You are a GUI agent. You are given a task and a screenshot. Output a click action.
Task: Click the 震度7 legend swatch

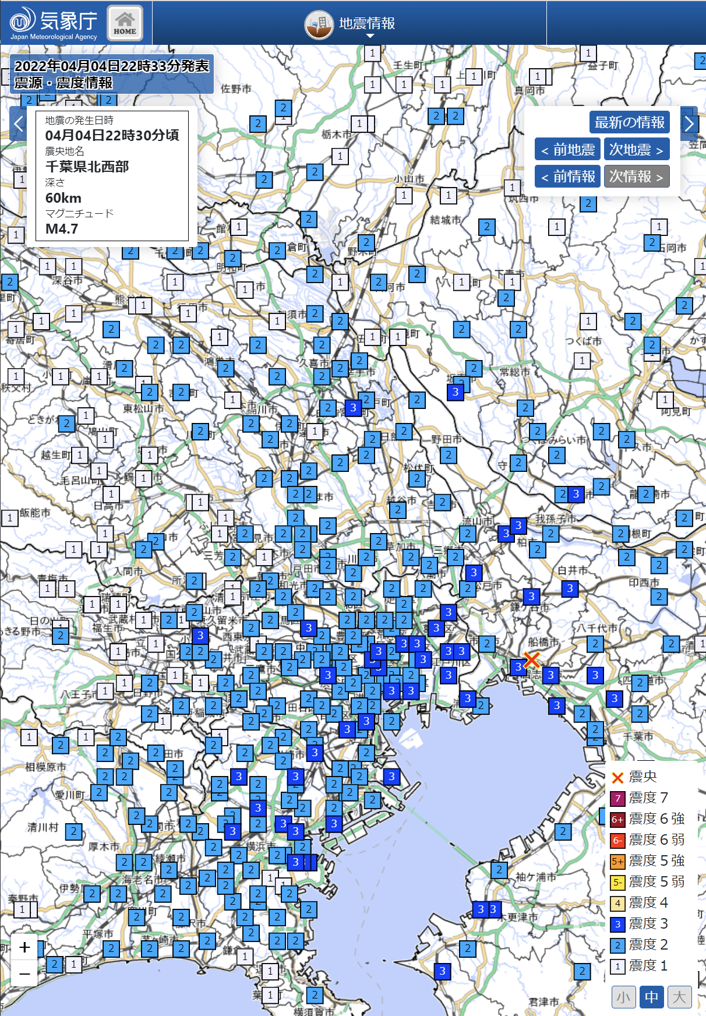(x=617, y=798)
